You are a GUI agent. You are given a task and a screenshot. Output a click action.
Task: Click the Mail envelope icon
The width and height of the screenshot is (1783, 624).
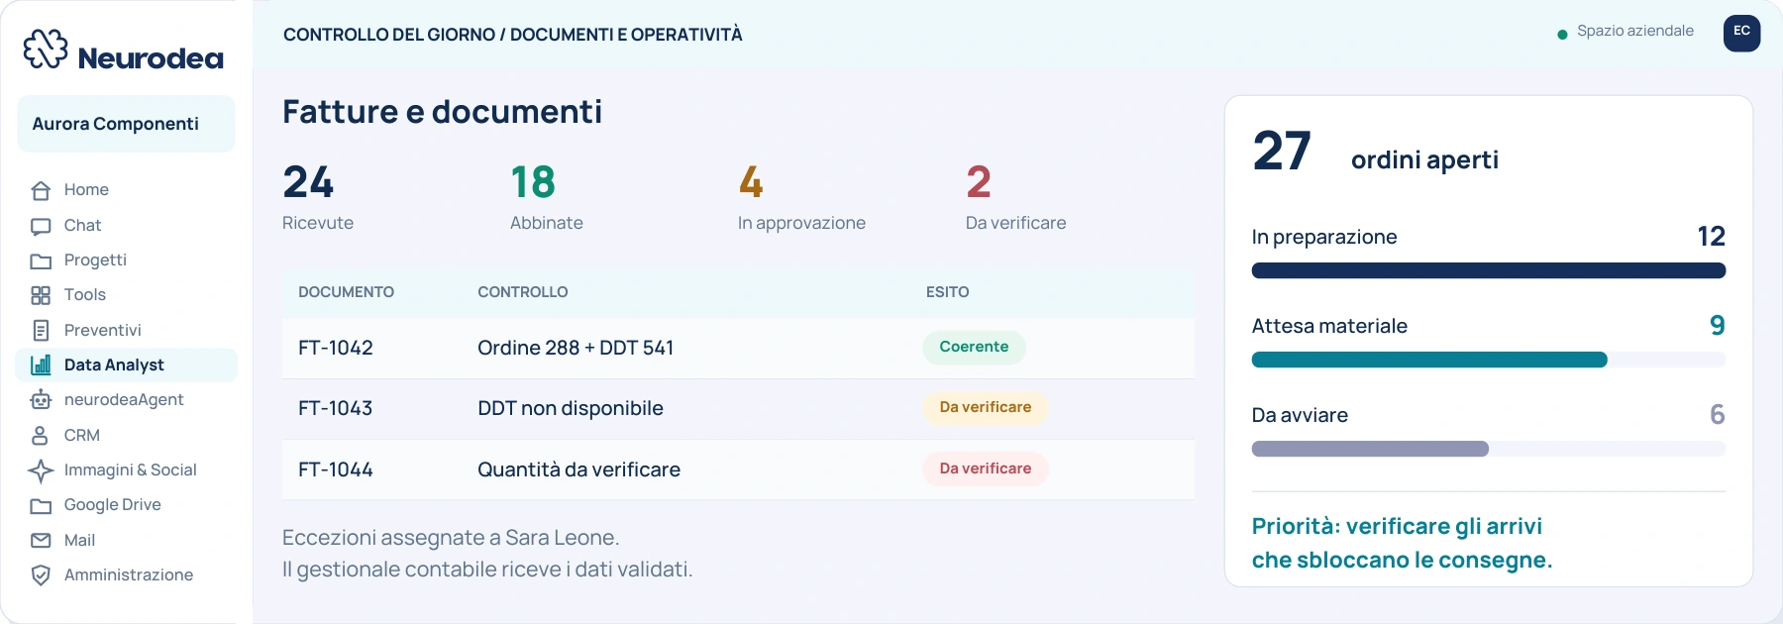coord(41,541)
